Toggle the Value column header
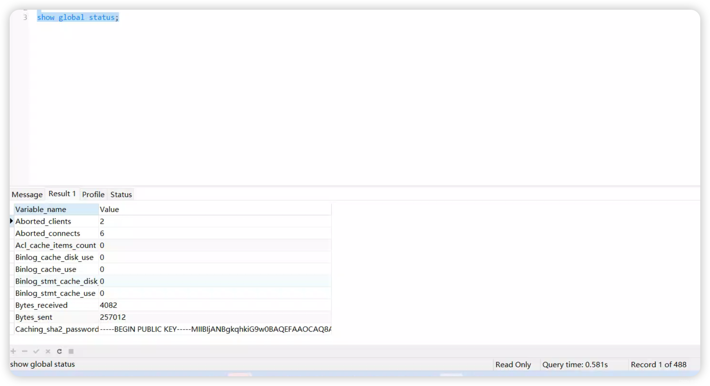The image size is (710, 386). point(109,209)
